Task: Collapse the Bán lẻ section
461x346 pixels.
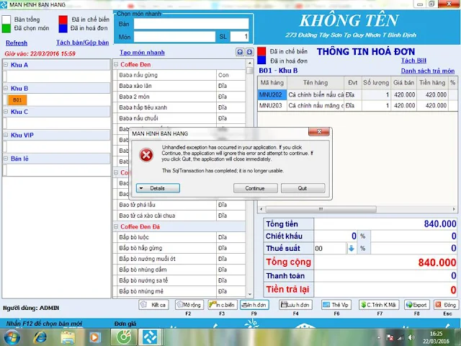Action: 6,159
